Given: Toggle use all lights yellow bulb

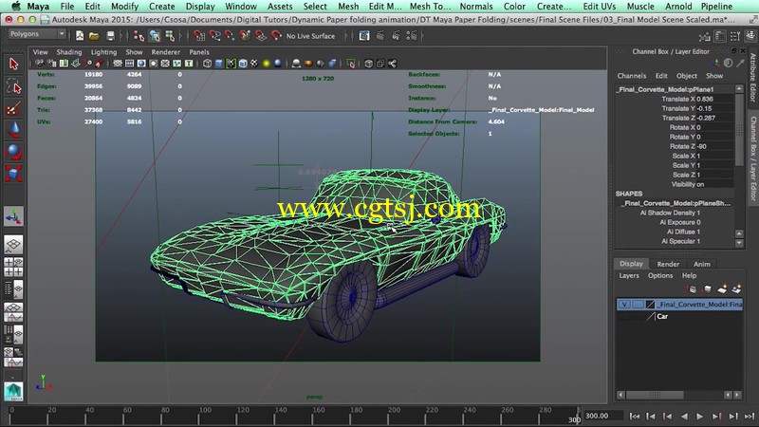Looking at the screenshot, I should coord(266,64).
